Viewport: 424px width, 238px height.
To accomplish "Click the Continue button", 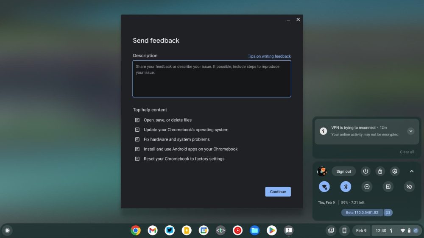I will tap(278, 192).
